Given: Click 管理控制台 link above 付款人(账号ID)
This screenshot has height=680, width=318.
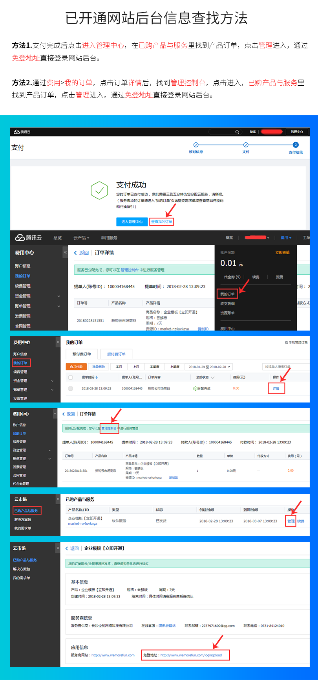Looking at the screenshot, I should coord(109,428).
